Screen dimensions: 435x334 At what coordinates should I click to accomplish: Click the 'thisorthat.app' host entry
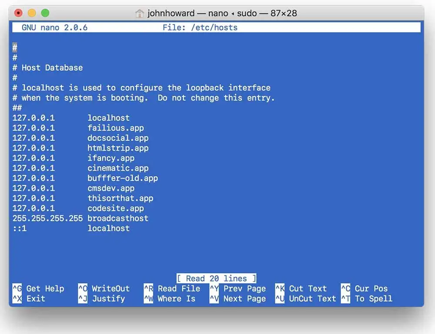(120, 198)
